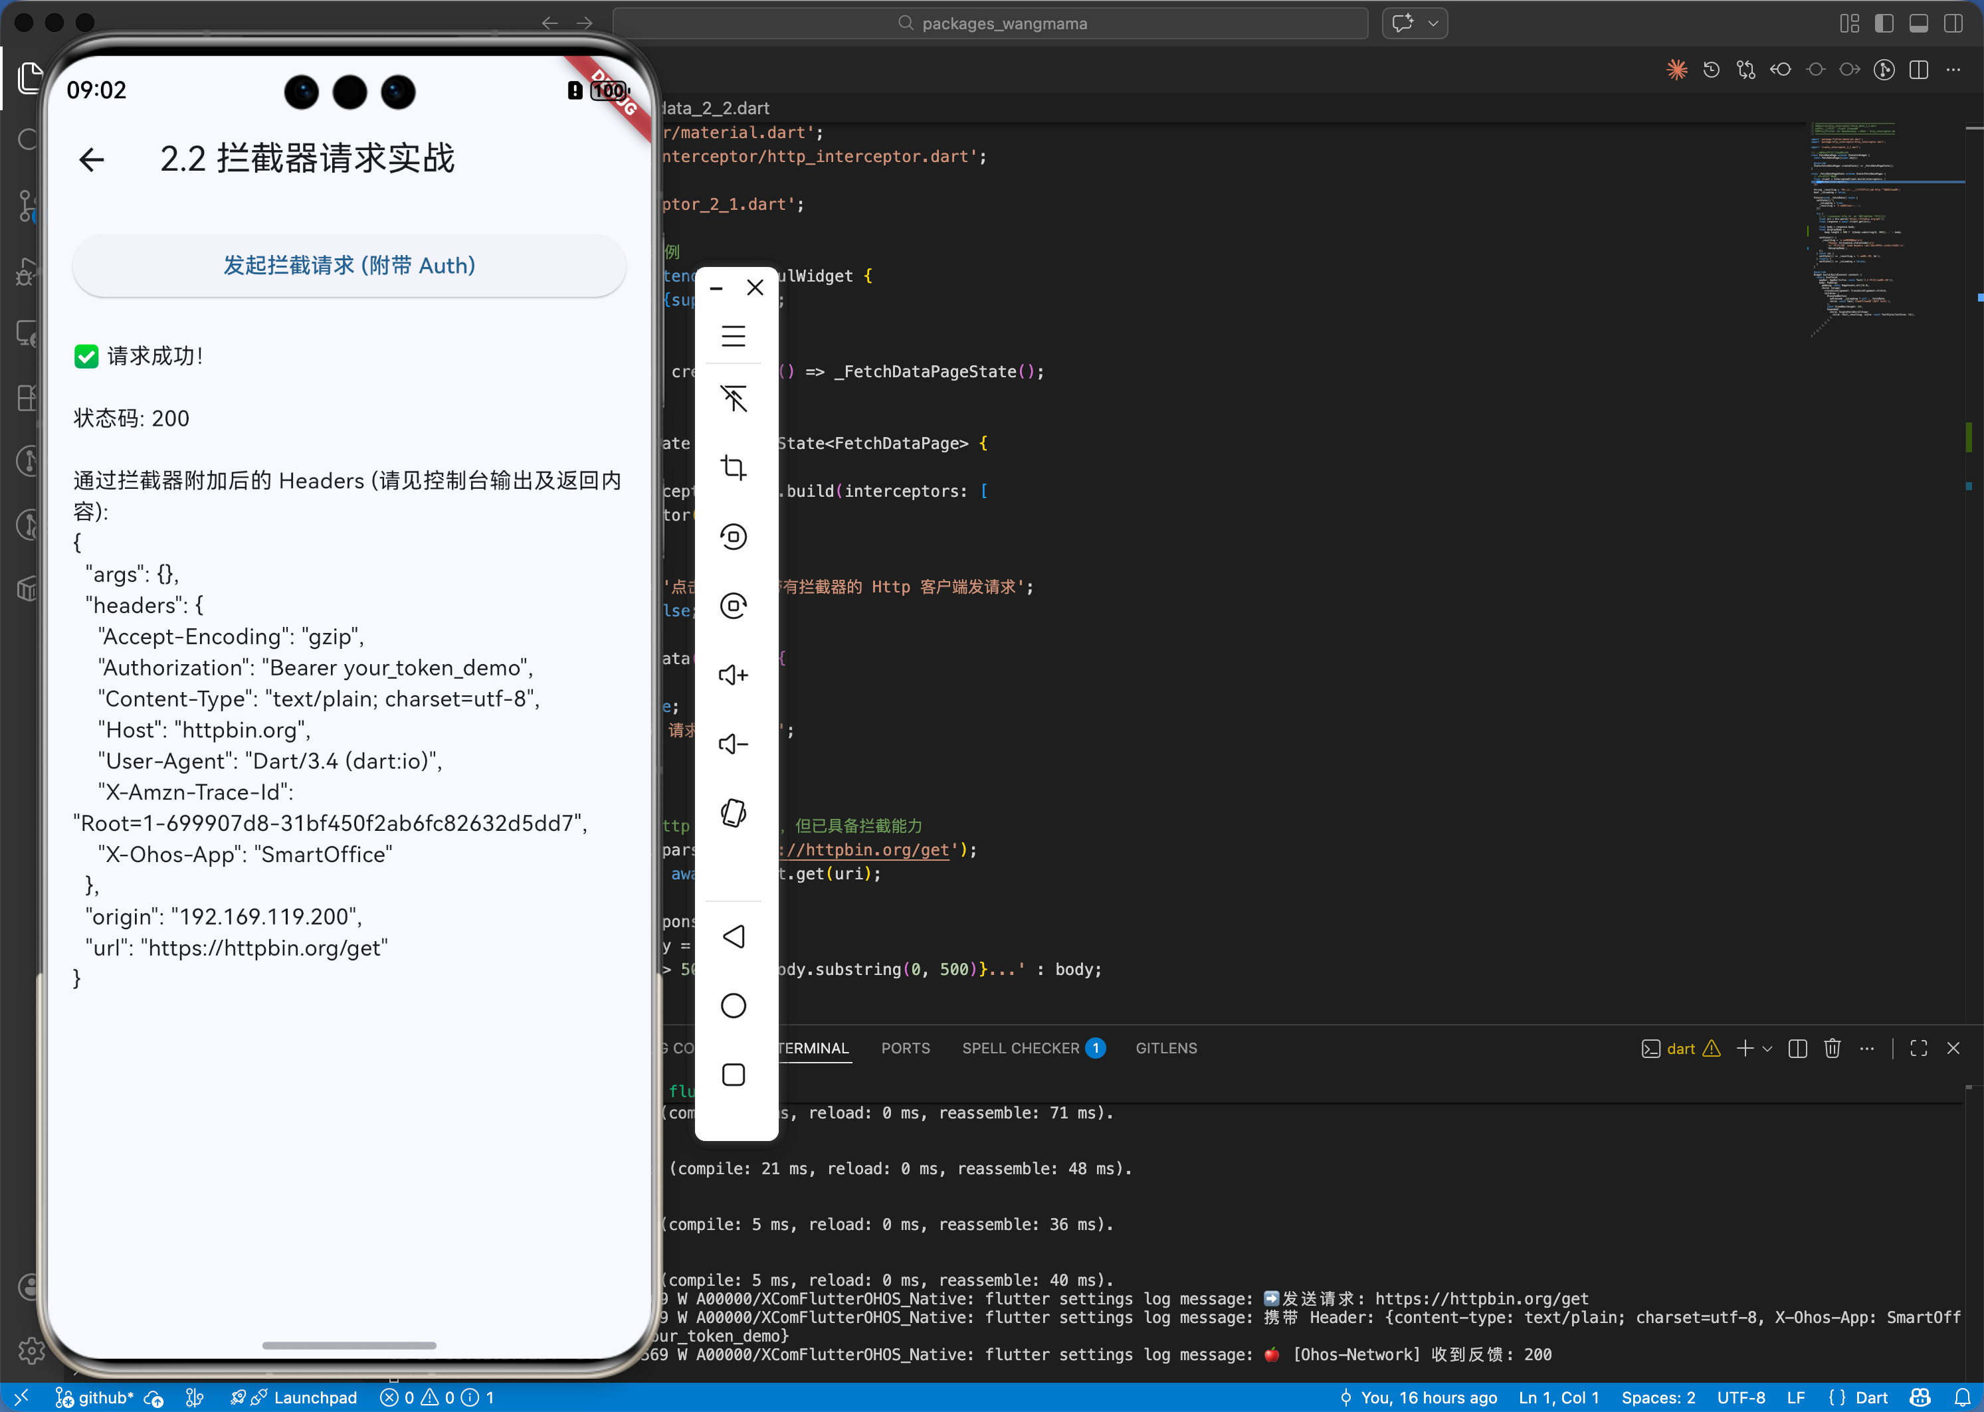The image size is (1984, 1412).
Task: Kill terminal with trash icon
Action: pyautogui.click(x=1832, y=1049)
